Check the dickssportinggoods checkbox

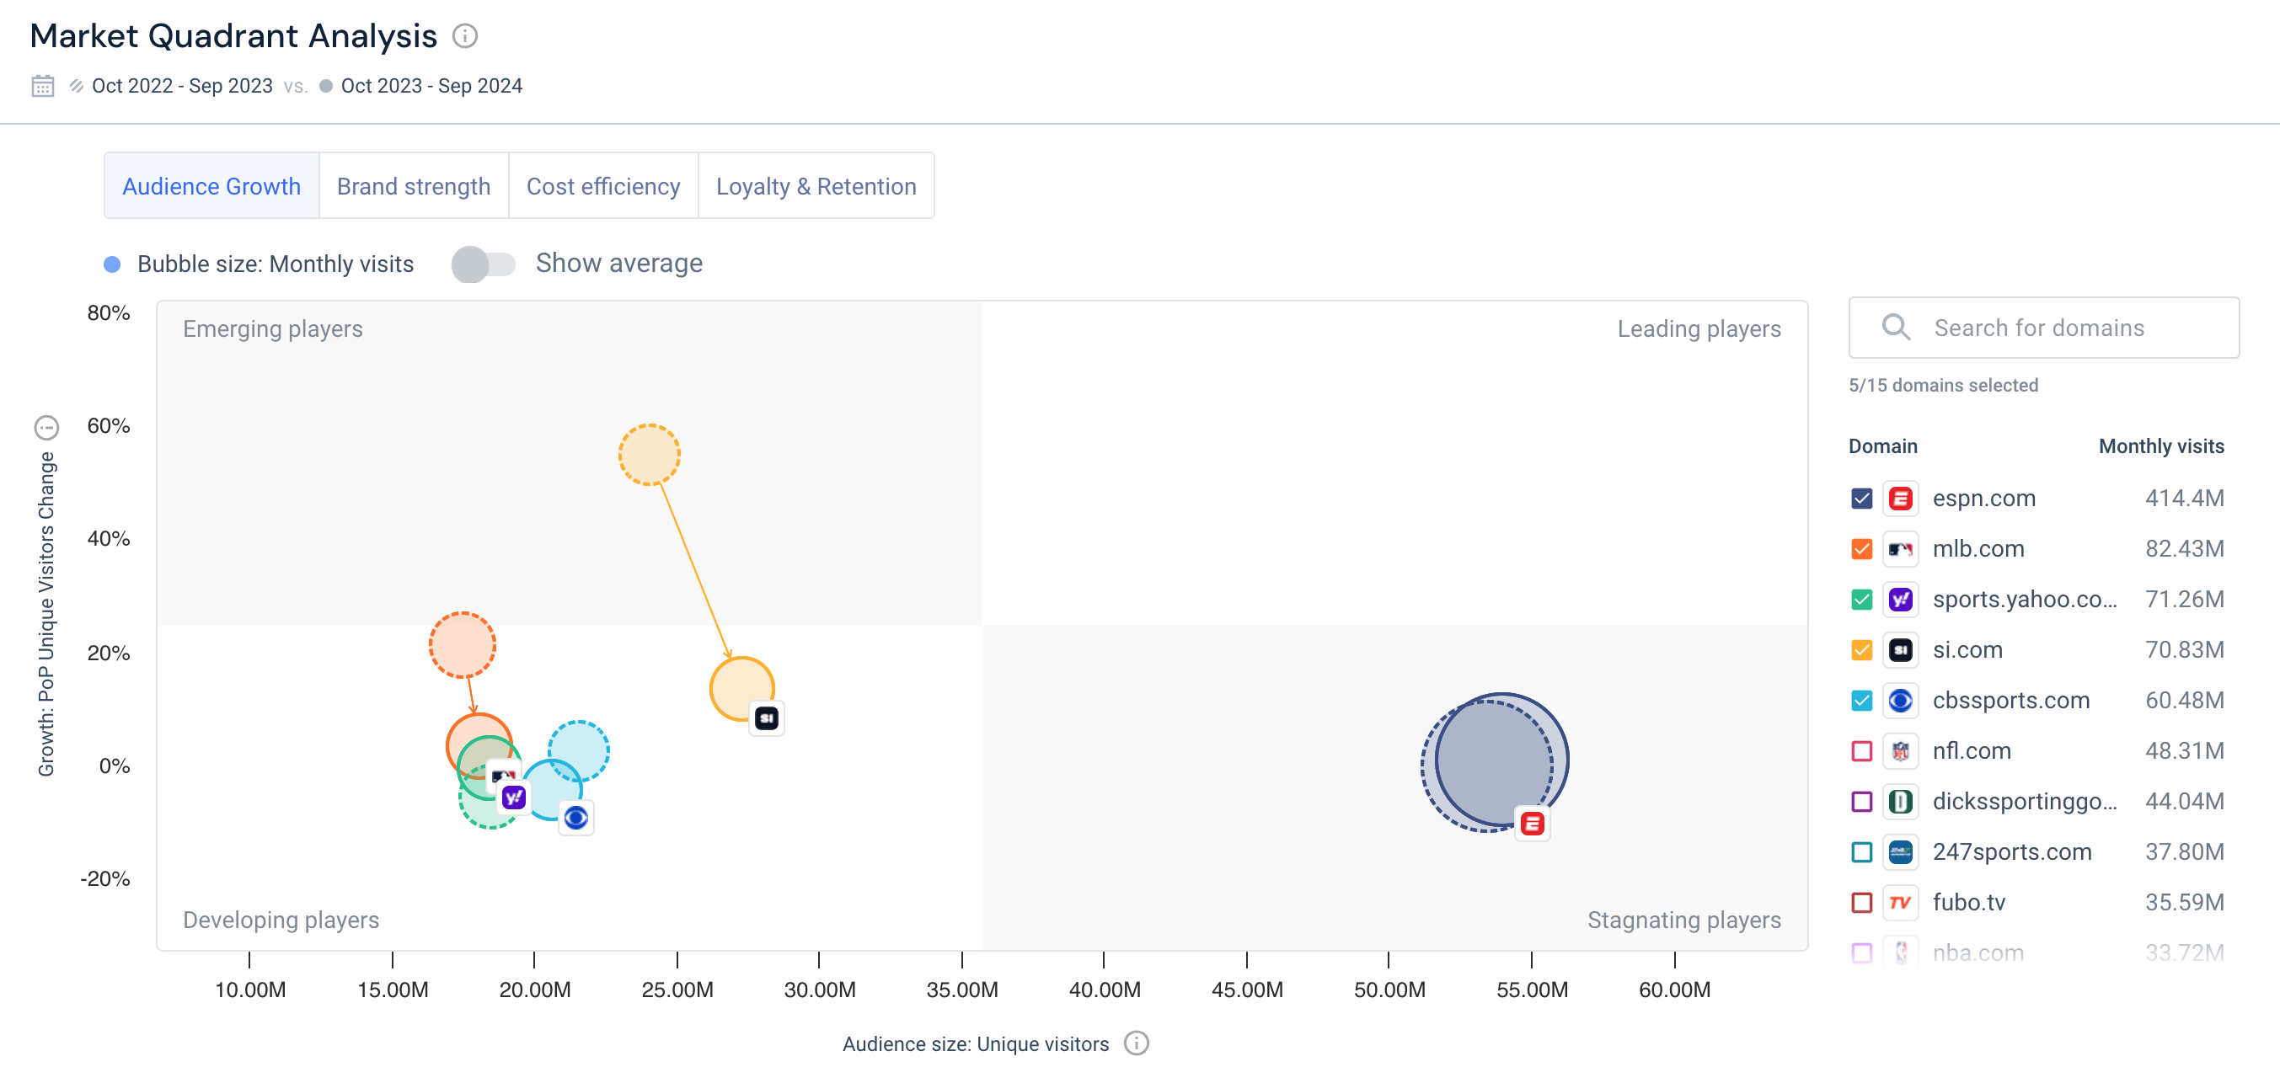tap(1861, 801)
